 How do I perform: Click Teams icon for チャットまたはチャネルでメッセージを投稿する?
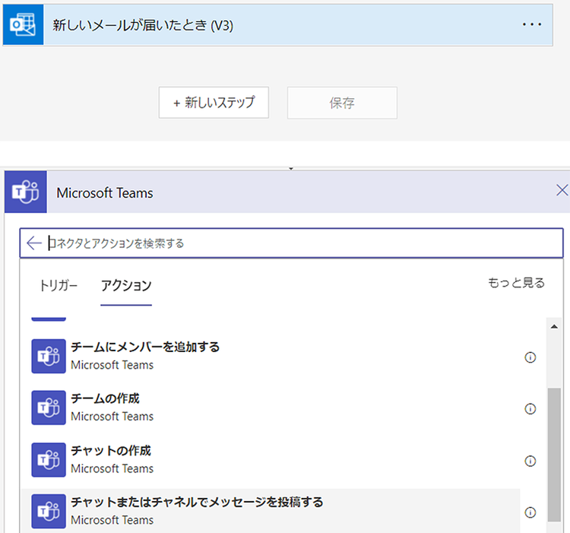tap(49, 511)
